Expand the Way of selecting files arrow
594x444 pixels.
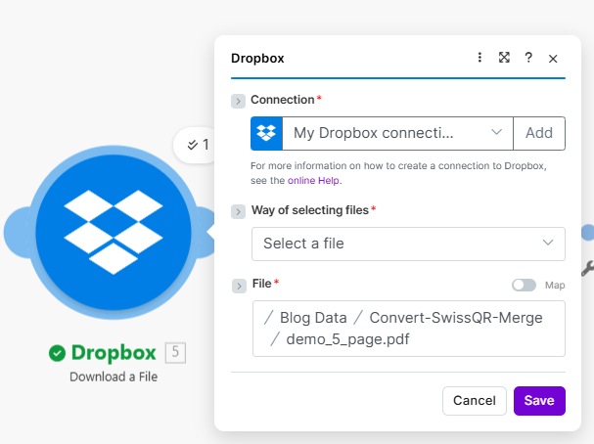tap(239, 211)
